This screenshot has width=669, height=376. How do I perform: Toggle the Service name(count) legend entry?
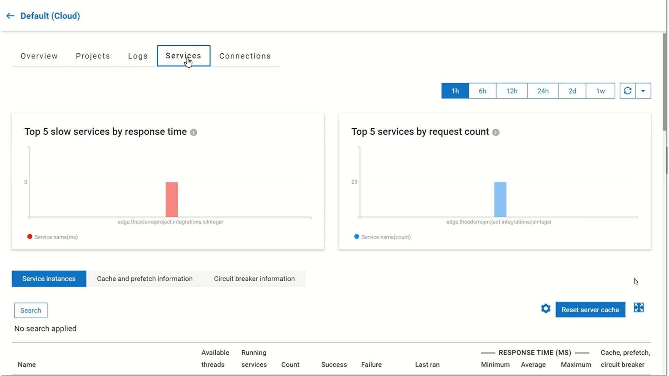click(x=382, y=237)
